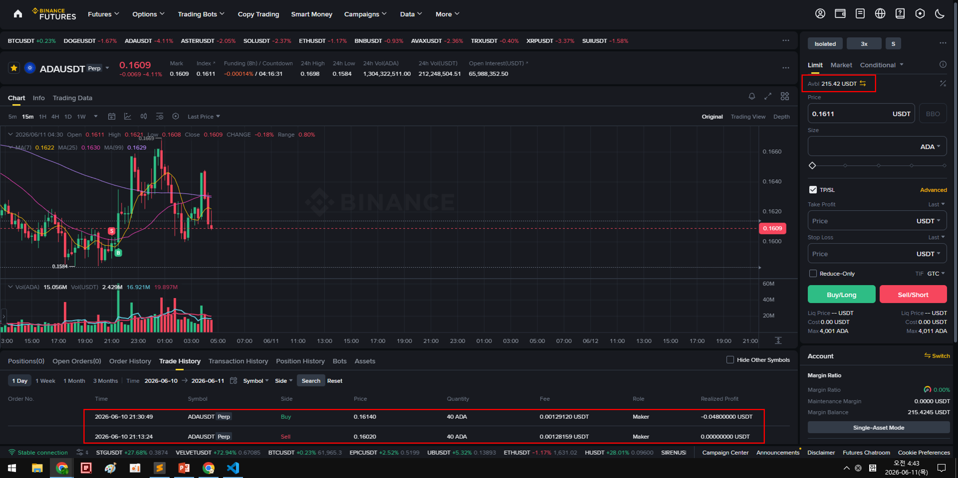Enable the TP/SL checkbox
Screen dimensions: 958x478
tap(813, 190)
